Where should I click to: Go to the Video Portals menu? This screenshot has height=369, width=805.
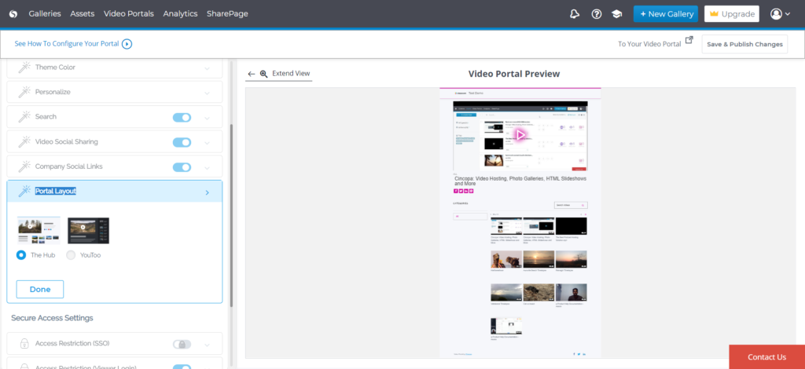tap(129, 14)
